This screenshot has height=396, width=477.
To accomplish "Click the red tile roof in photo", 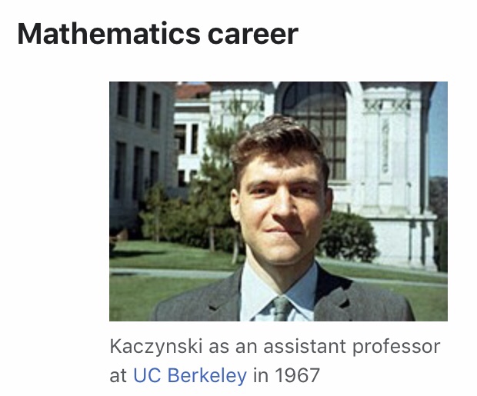I will (192, 92).
